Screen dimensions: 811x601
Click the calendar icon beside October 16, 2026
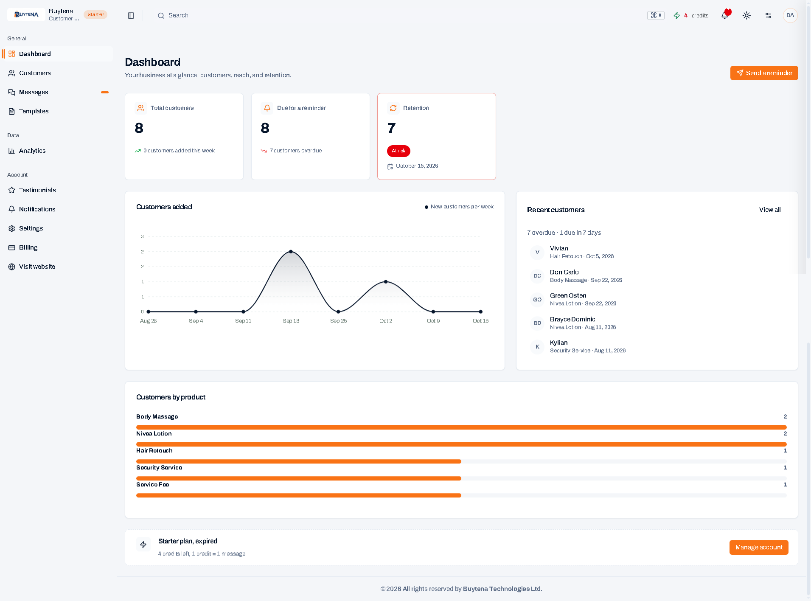click(x=390, y=166)
